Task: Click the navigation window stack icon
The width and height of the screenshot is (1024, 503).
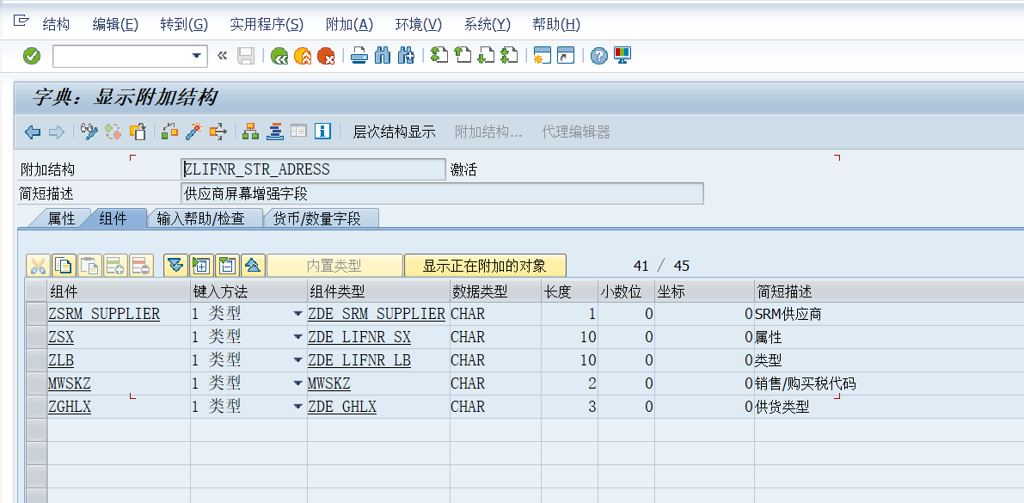Action: coord(275,132)
